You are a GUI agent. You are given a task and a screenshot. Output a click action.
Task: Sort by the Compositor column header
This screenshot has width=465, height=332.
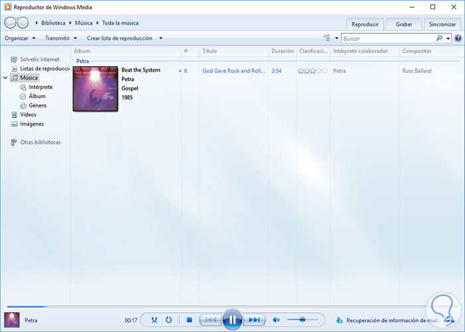(432, 51)
